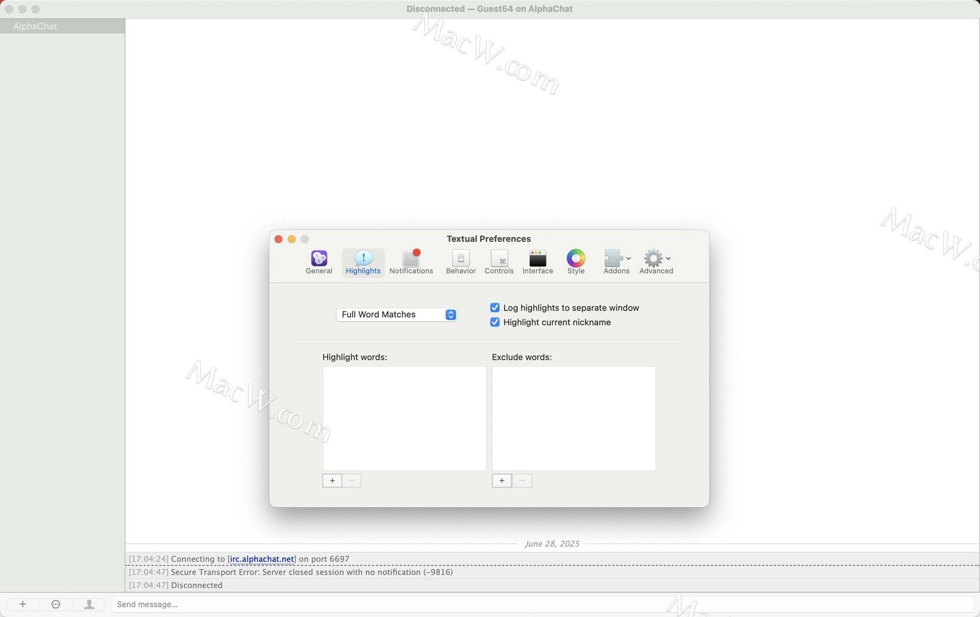Screen dimensions: 980x617
Task: Click inside the Exclude words list
Action: 574,418
